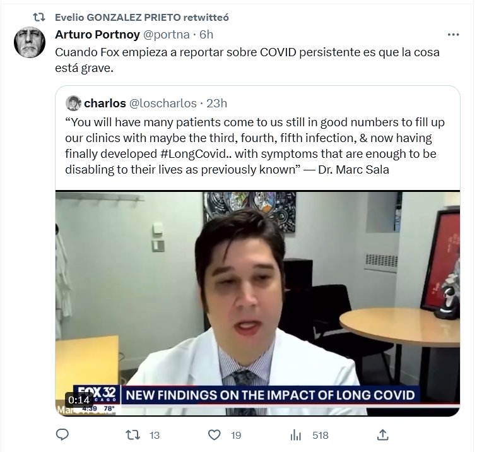Open charlos' small avatar in quoted tweet
477x452 pixels.
pyautogui.click(x=73, y=103)
